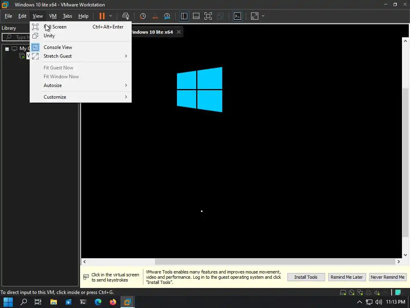The height and width of the screenshot is (308, 410).
Task: Click the CD/DVD device status icon
Action: click(352, 292)
